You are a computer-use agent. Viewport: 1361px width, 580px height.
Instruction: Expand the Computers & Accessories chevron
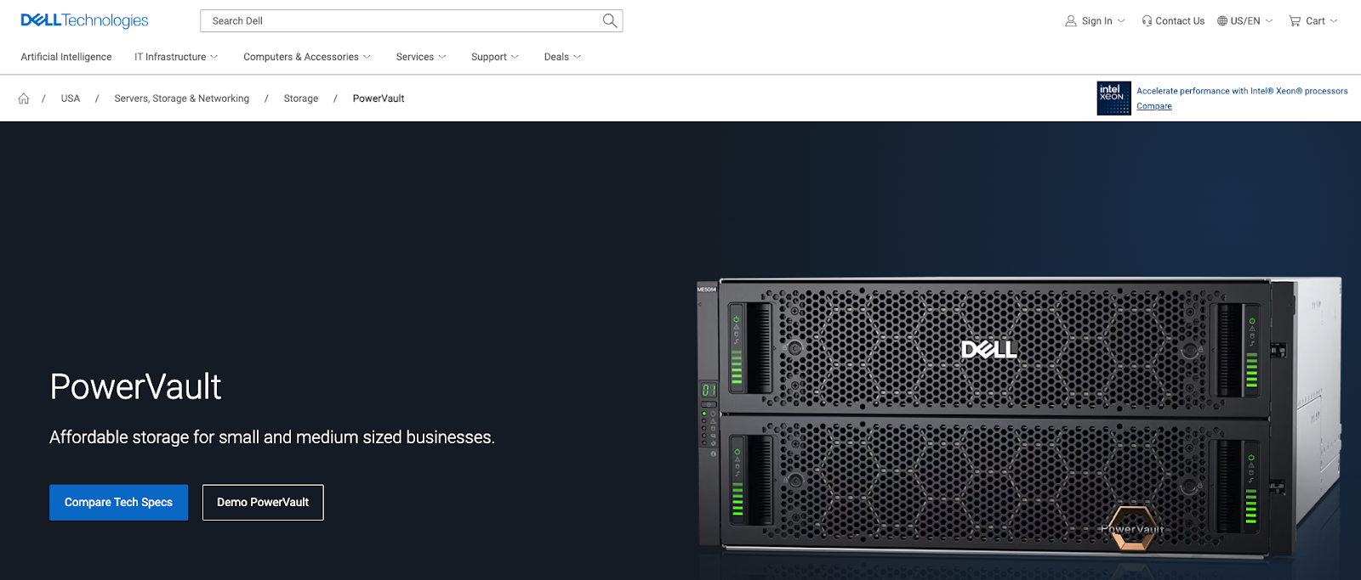[367, 57]
